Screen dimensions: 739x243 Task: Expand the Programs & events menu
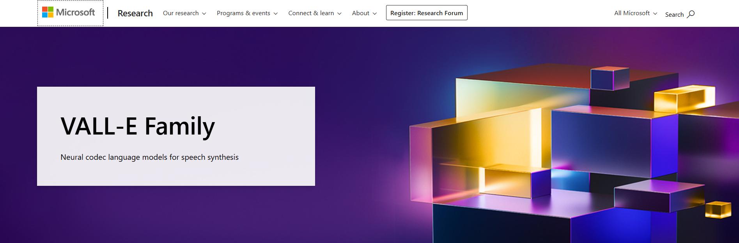(247, 13)
